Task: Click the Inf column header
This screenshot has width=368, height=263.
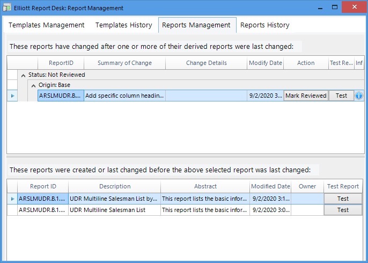Action: (359, 63)
